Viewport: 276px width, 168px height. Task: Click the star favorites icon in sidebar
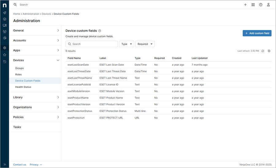coord(5,55)
